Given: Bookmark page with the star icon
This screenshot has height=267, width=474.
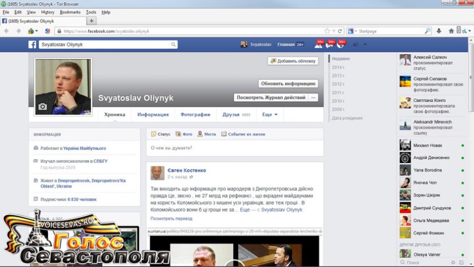Looking at the screenshot, I should click(327, 31).
